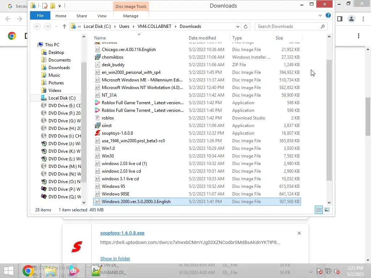Select the Windows 98SE disc image icon

click(x=97, y=194)
